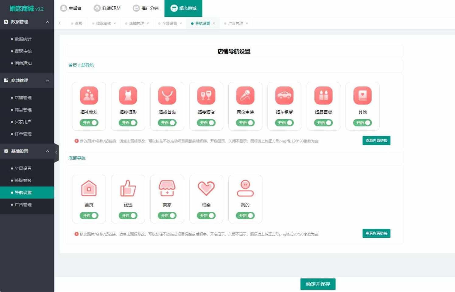Click the 婚纱摄影 dress icon
455x292 pixels.
click(x=128, y=95)
